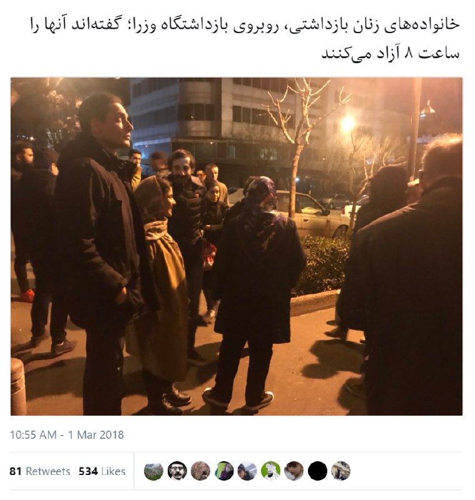Image resolution: width=475 pixels, height=500 pixels.
Task: View the 534 Likes list
Action: tap(102, 471)
